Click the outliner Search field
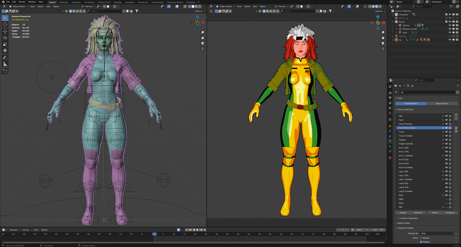This screenshot has height=247, width=461. tap(422, 6)
